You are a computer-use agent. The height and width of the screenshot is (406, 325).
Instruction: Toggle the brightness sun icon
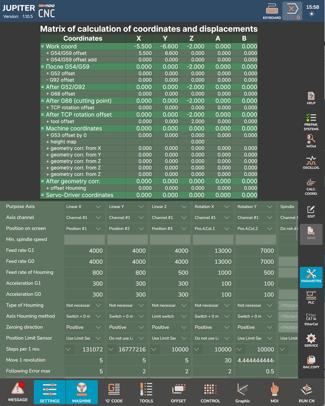tap(311, 14)
